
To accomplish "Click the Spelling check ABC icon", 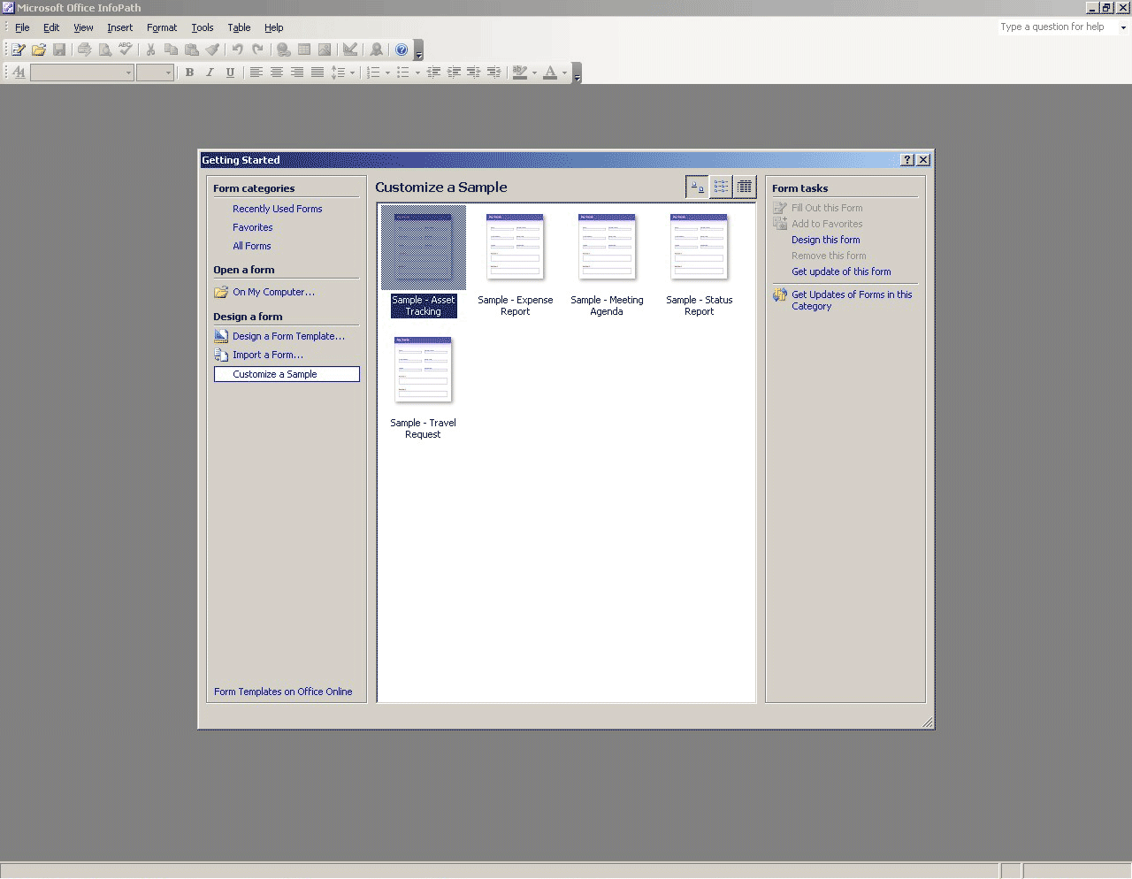I will pos(126,50).
